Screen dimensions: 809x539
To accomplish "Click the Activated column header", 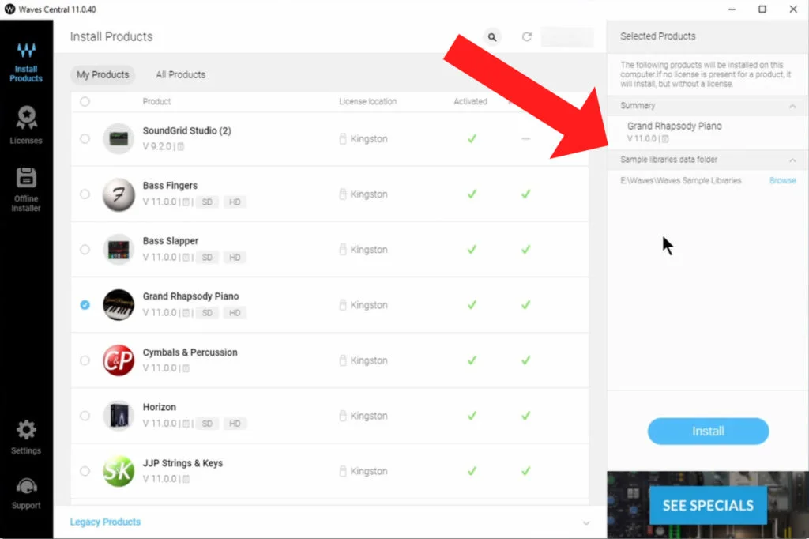I will [470, 102].
